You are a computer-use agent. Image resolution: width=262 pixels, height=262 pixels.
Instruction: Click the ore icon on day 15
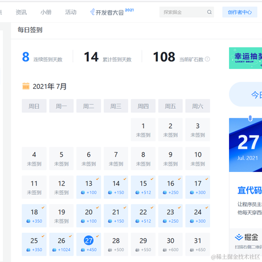coord(137,193)
